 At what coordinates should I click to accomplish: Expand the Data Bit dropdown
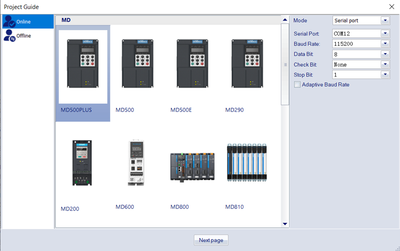pos(385,54)
